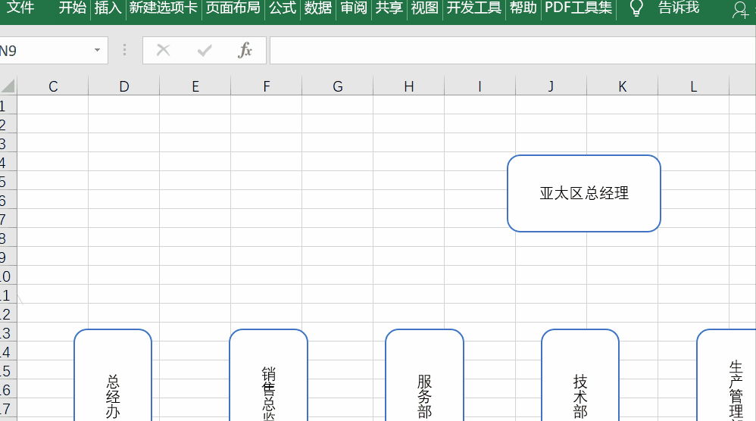Select column J header
This screenshot has height=421, width=756.
point(551,86)
